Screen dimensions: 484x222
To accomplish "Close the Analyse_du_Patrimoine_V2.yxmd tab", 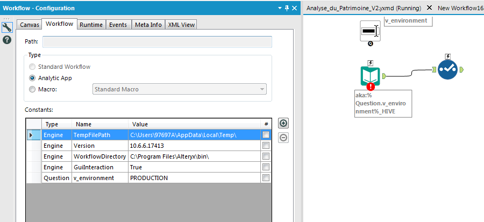I will (x=429, y=8).
